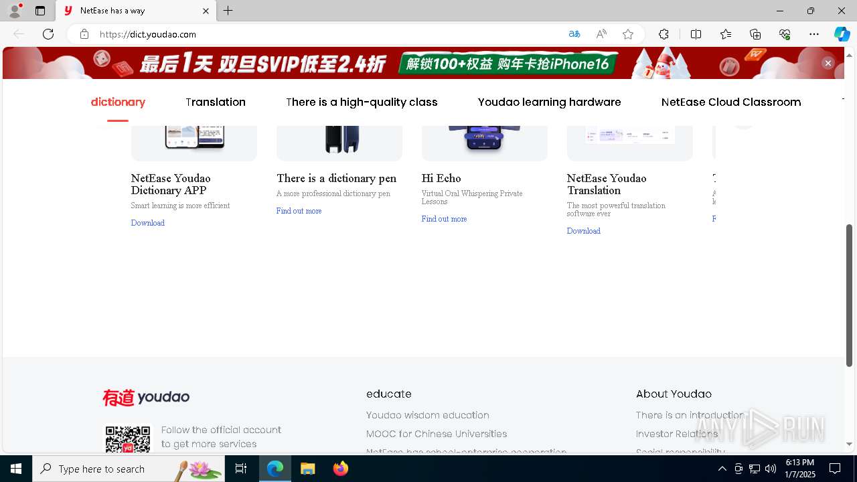Screen dimensions: 857x482
Task: Open a new browser tab
Action: 228,11
